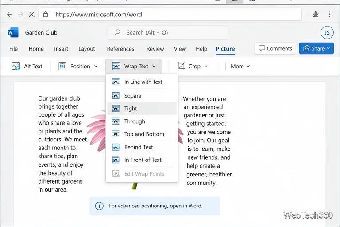The image size is (340, 227).
Task: Click the In Line with Text icon
Action: tap(116, 82)
